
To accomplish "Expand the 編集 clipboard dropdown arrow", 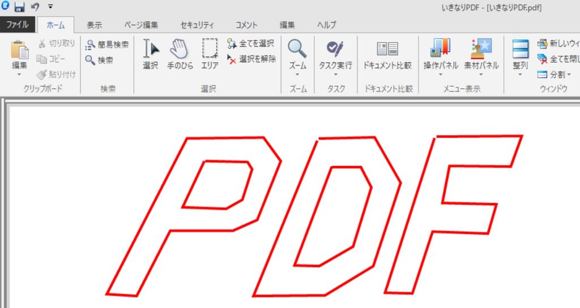I will coord(19,75).
